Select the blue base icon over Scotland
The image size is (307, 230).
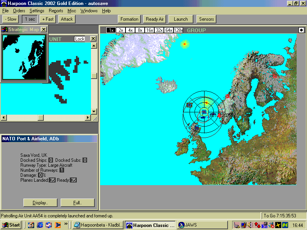tap(197, 128)
